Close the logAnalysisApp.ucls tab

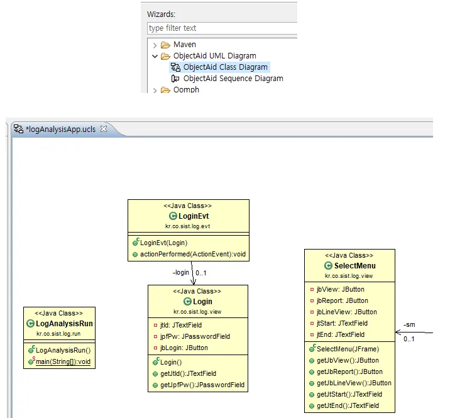coord(104,129)
